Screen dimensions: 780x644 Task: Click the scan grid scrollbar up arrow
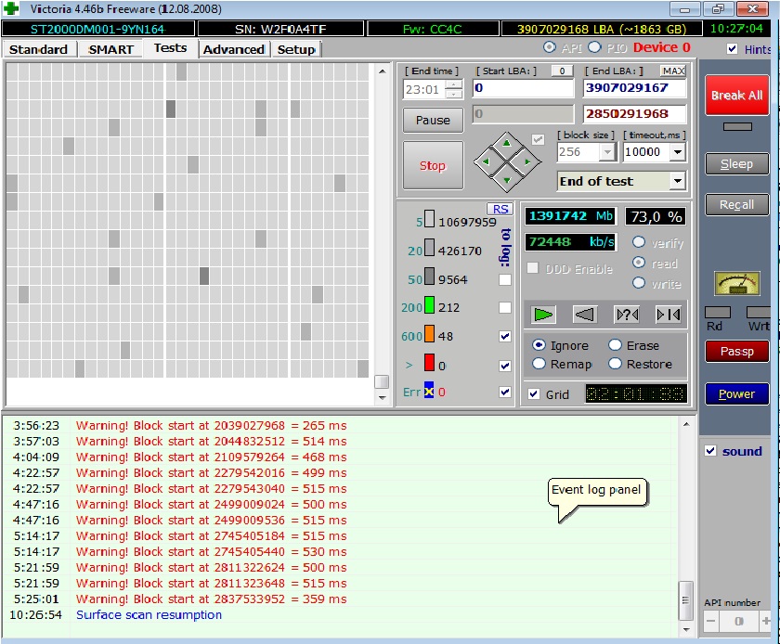[382, 71]
